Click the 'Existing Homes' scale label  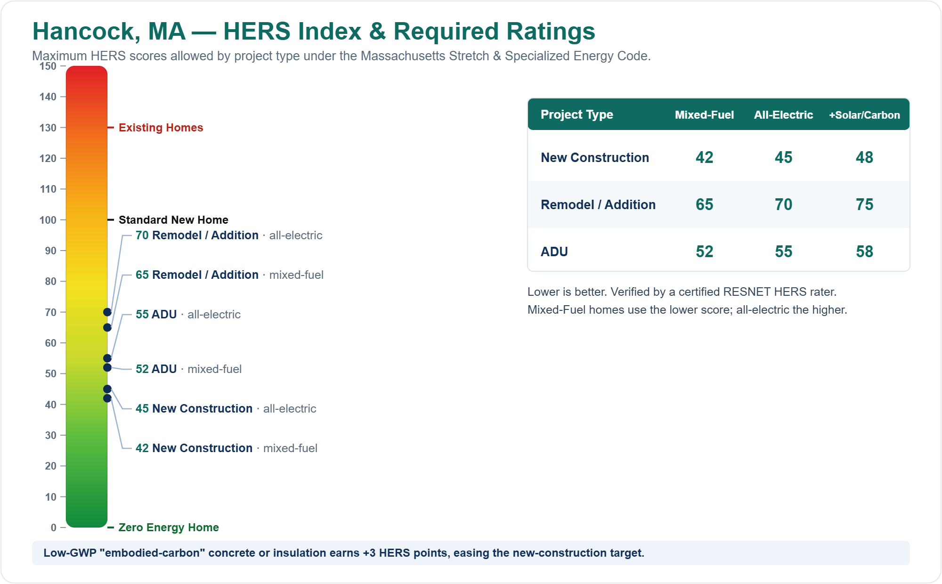161,128
